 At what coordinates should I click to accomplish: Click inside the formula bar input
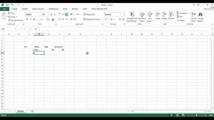(125, 29)
